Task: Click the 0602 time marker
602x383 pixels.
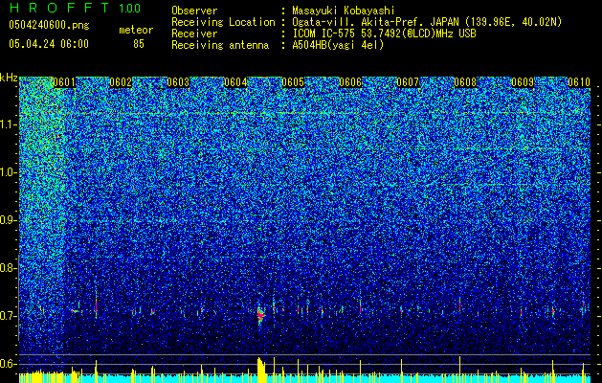Action: 121,82
